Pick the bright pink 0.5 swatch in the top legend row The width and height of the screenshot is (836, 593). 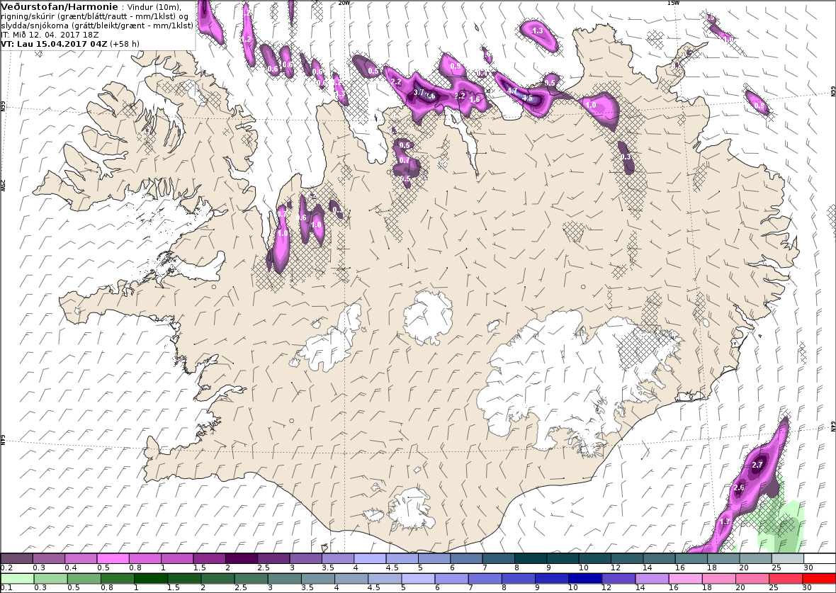[113, 558]
